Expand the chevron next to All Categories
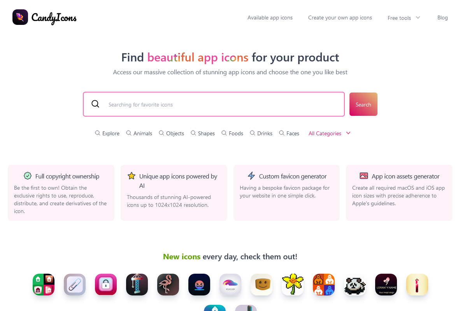 click(348, 133)
